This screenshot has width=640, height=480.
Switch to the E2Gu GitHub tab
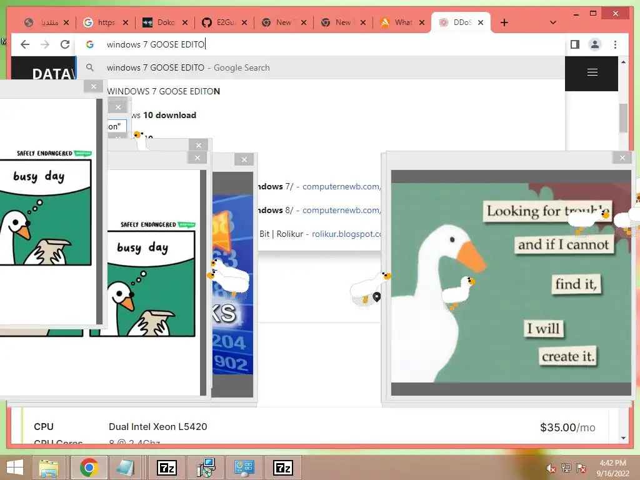[x=224, y=22]
